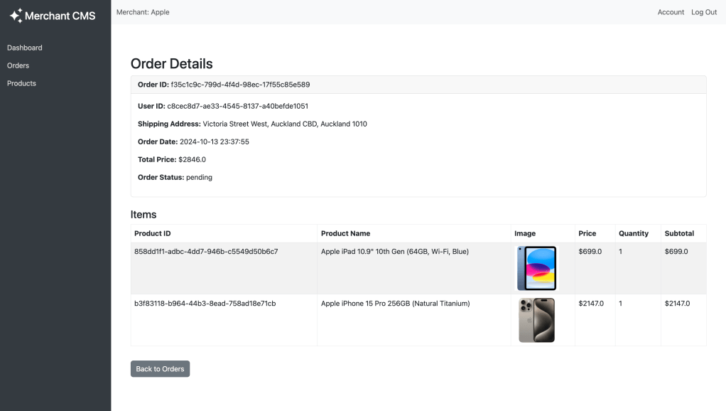The image size is (726, 411).
Task: Click the iPhone product ID cell
Action: (205, 304)
